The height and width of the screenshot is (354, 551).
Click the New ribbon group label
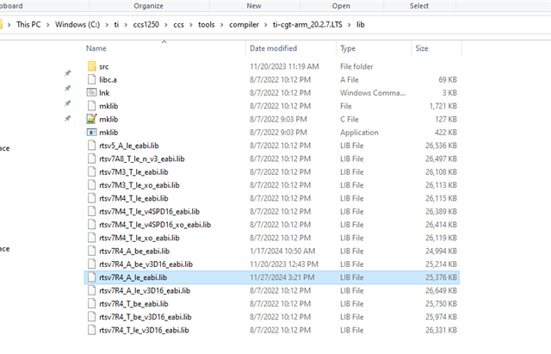coord(254,6)
